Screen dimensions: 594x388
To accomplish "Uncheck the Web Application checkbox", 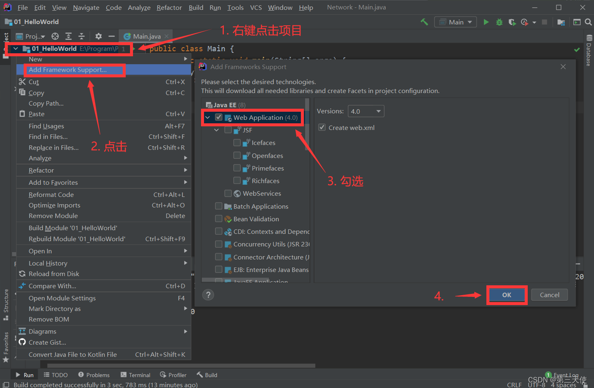I will (219, 117).
